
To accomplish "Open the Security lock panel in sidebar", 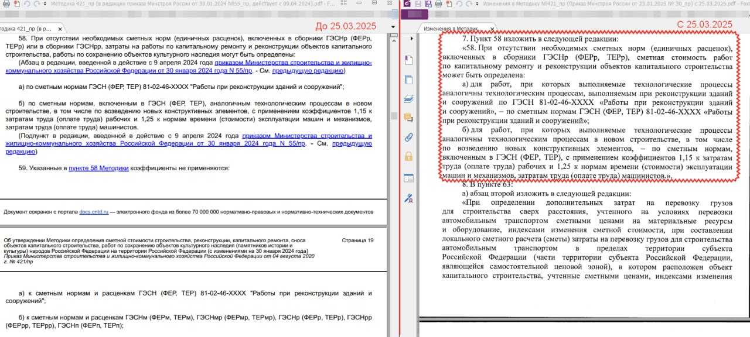I will click(408, 157).
